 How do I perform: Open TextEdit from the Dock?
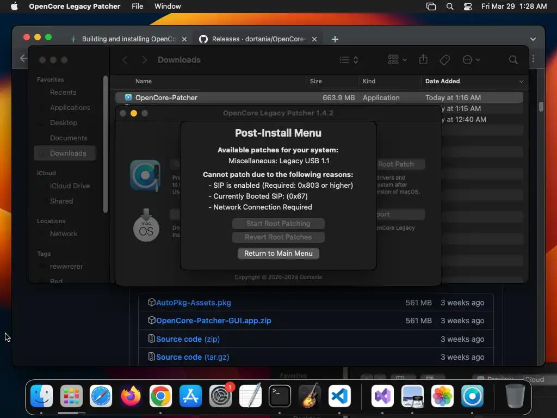point(250,396)
